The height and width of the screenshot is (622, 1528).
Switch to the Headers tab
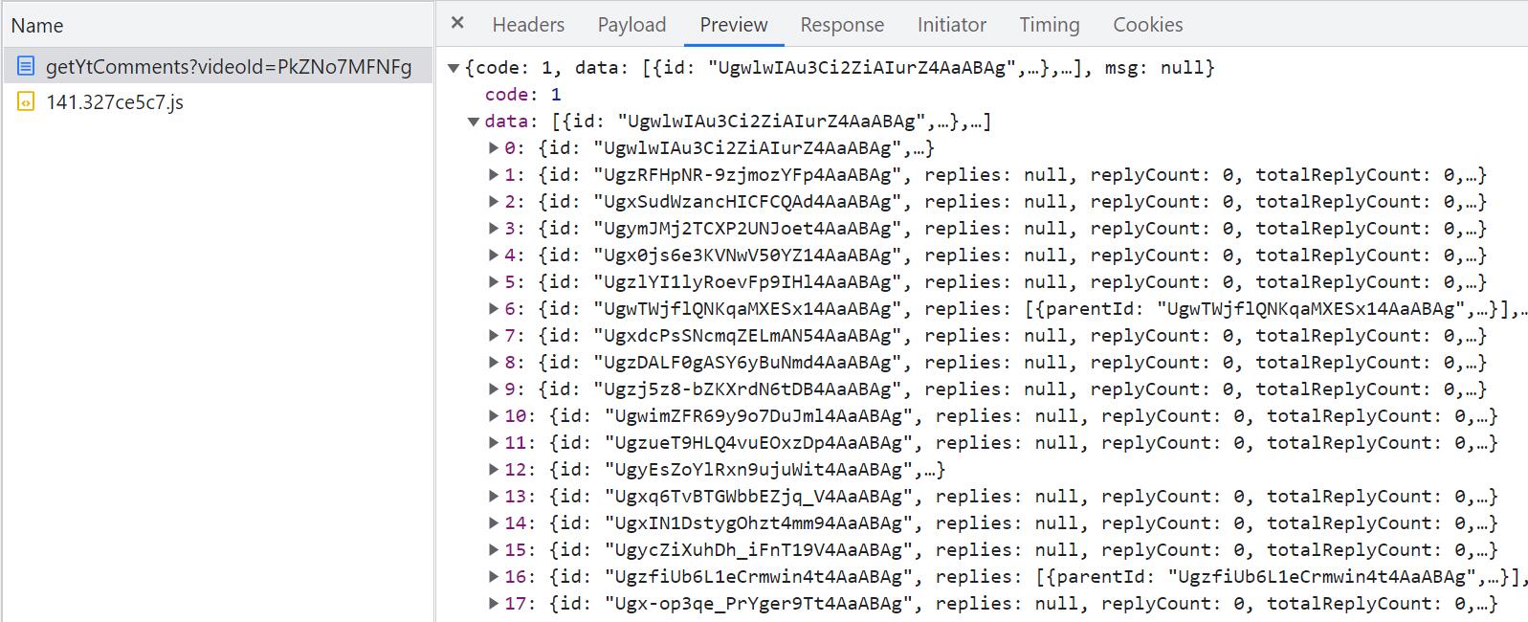pyautogui.click(x=528, y=25)
